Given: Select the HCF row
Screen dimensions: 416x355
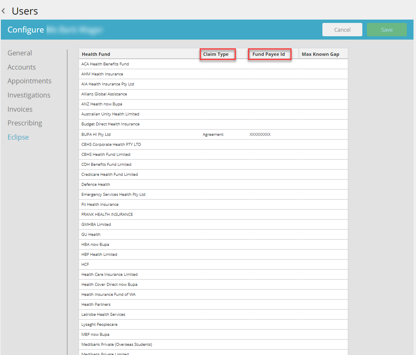Looking at the screenshot, I should [213, 265].
